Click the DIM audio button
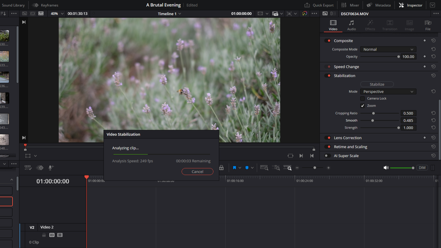 pos(422,168)
